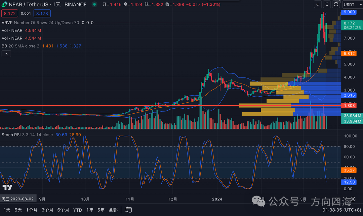
Task: Click the blue 2.615 price label
Action: 349,95
